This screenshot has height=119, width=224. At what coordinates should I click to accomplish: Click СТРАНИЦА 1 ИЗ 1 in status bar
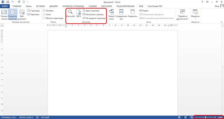9,118
